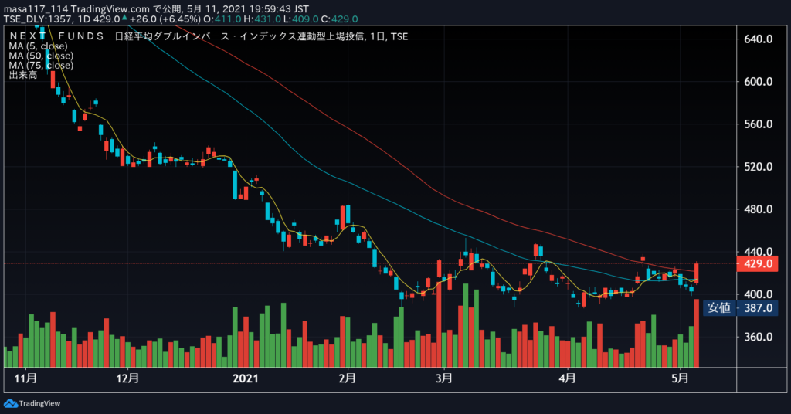The height and width of the screenshot is (414, 791).
Task: Click the TSE_DLY:1357 symbol text in header
Action: pos(39,19)
